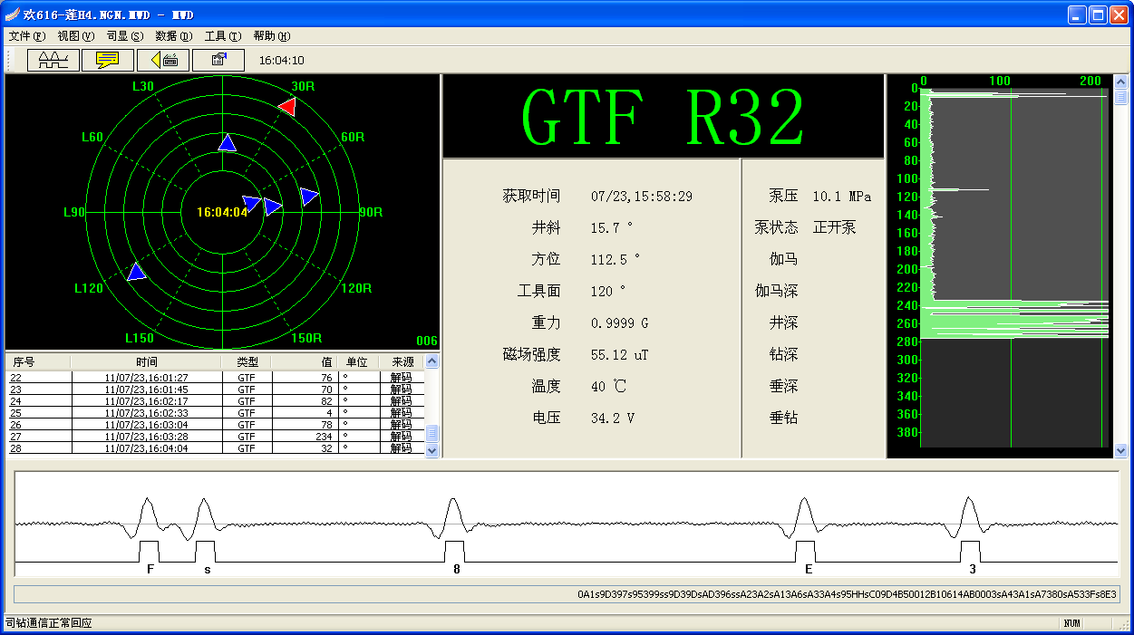Click the 温度 value 40 ℃
The image size is (1134, 635).
tap(608, 386)
